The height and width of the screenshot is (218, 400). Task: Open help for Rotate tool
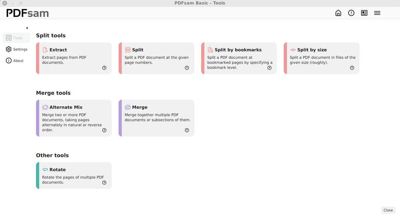pyautogui.click(x=104, y=183)
